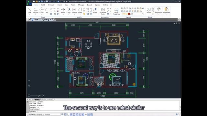Toggle polar tracking in status bar
This screenshot has width=207, height=116.
tap(71, 114)
